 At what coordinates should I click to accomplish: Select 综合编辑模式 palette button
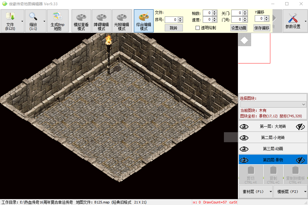point(144,21)
